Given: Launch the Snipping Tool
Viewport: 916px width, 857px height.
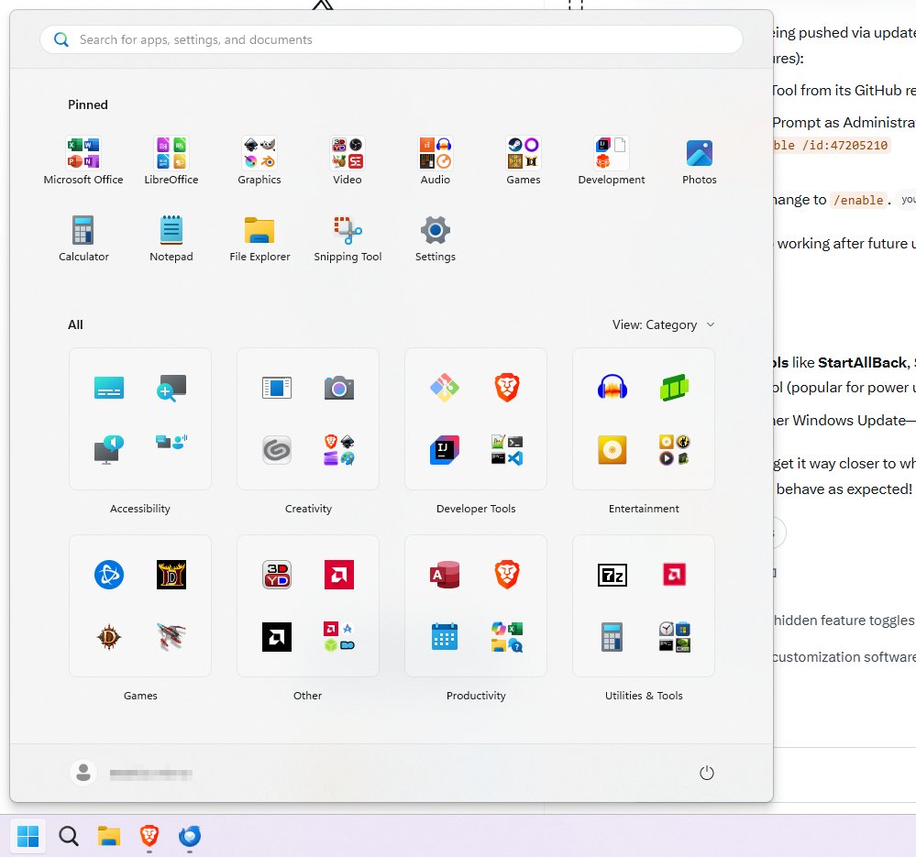Looking at the screenshot, I should 348,238.
